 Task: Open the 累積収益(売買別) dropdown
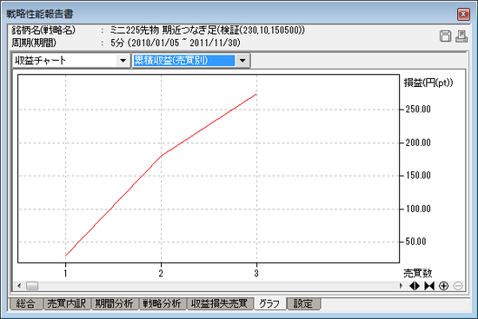click(x=242, y=60)
